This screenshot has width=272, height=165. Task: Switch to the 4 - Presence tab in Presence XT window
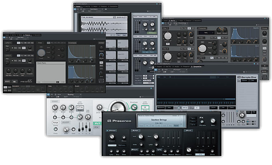27,35
